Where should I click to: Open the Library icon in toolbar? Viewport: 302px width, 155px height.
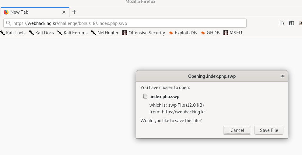pos(282,23)
